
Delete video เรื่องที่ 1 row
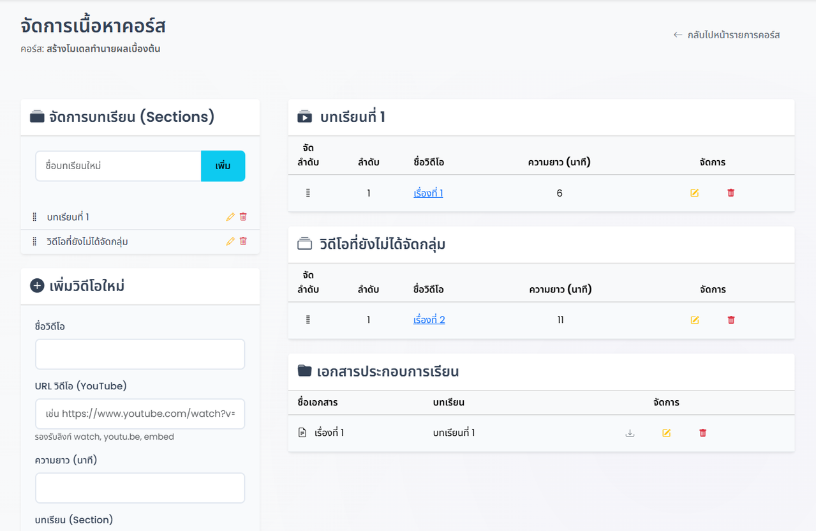tap(731, 193)
